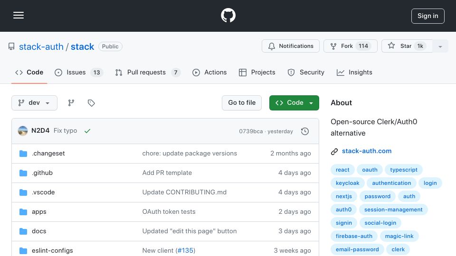Image resolution: width=456 pixels, height=256 pixels.
Task: Open the hamburger navigation menu
Action: (x=19, y=15)
